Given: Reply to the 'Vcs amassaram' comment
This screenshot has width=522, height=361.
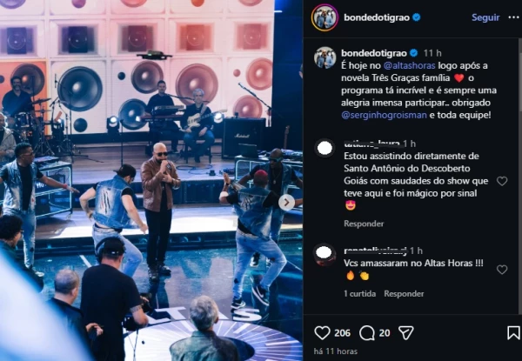Looking at the screenshot, I should pyautogui.click(x=404, y=294).
